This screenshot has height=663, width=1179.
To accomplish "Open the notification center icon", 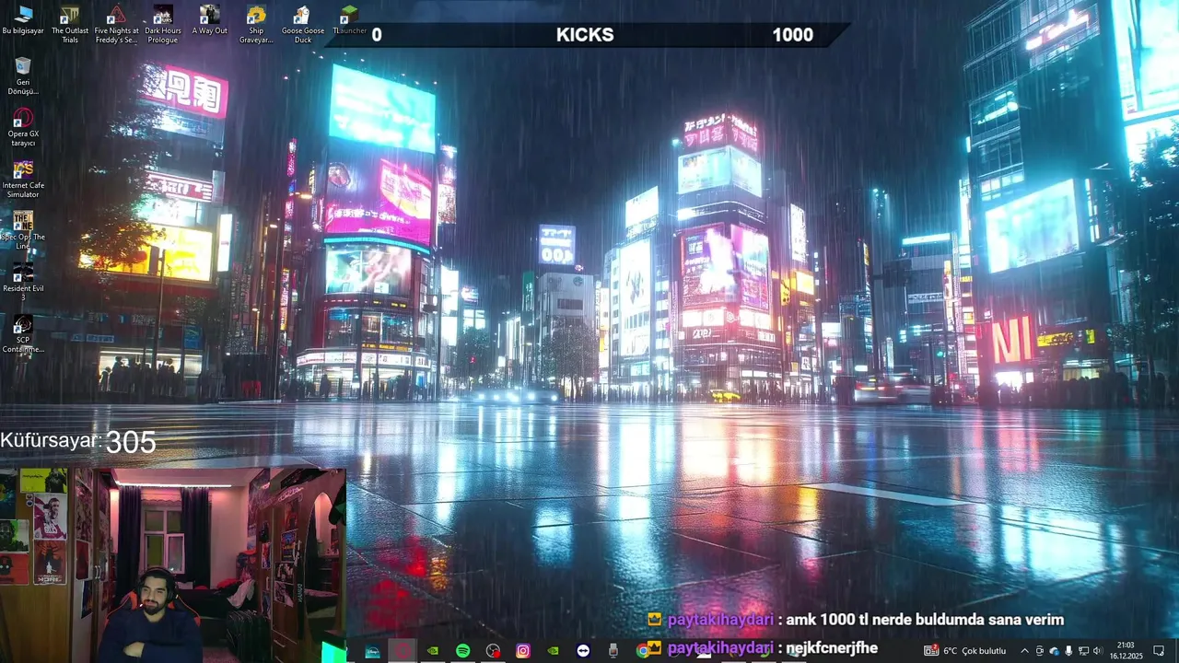I will [x=1159, y=651].
